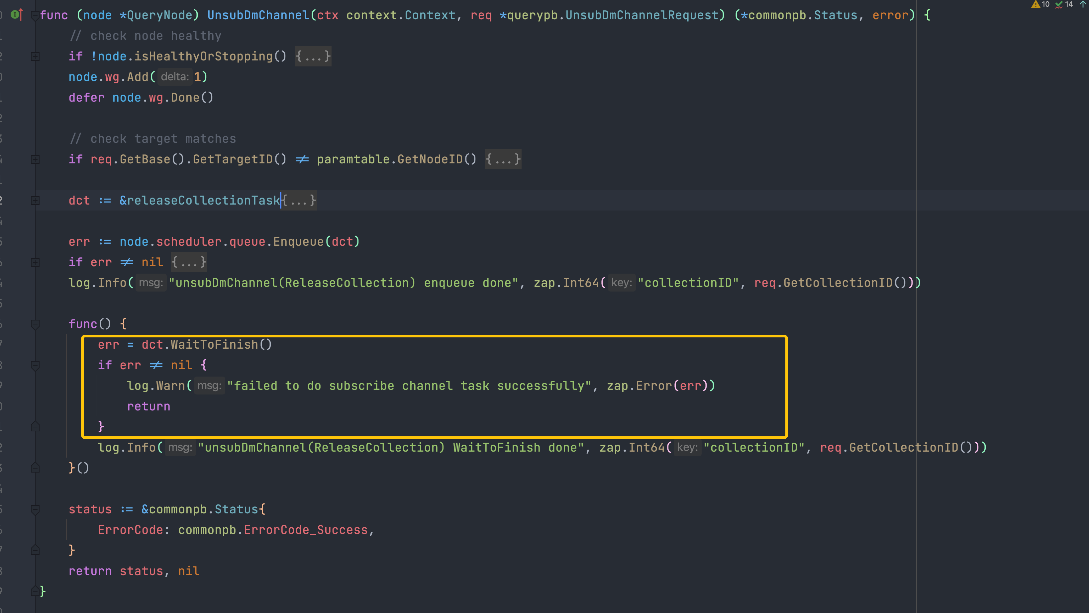Click the key: inlay hint before collectionID
Image resolution: width=1089 pixels, height=613 pixels.
(x=622, y=283)
